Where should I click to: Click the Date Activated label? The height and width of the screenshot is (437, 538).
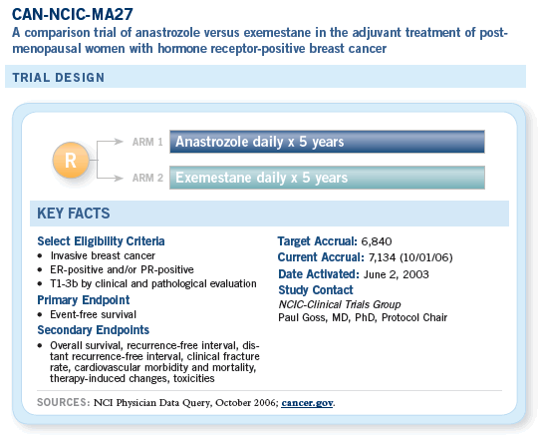[x=319, y=274]
